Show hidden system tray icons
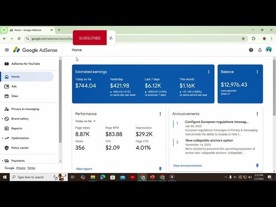This screenshot has height=207, width=276. pyautogui.click(x=226, y=177)
